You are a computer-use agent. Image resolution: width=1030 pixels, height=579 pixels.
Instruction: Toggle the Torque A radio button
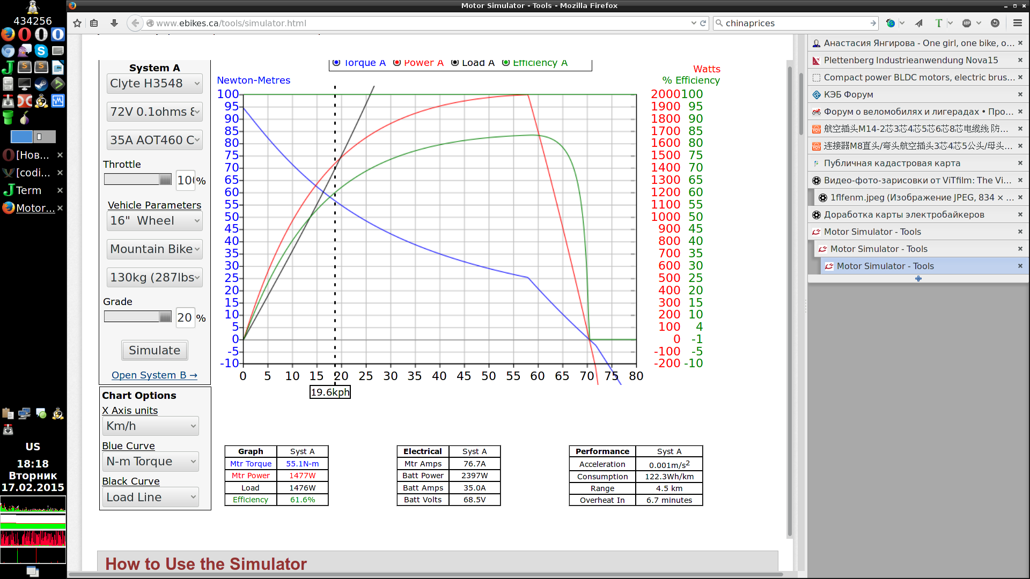pos(336,63)
